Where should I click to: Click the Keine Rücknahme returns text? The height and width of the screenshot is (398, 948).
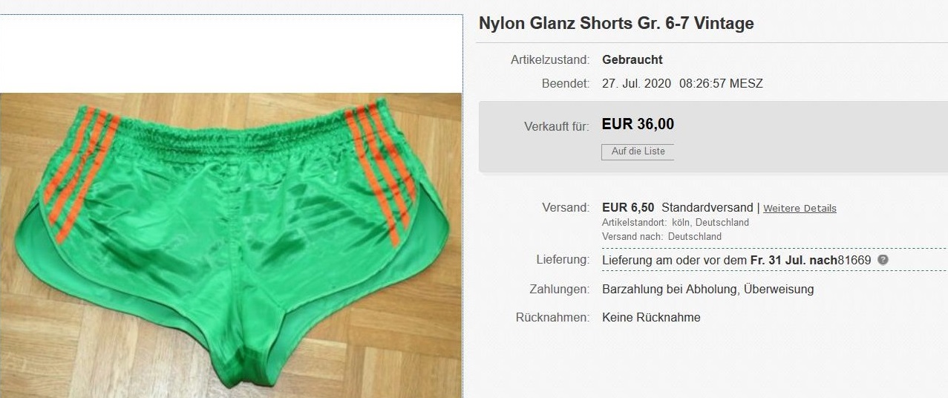pyautogui.click(x=651, y=317)
